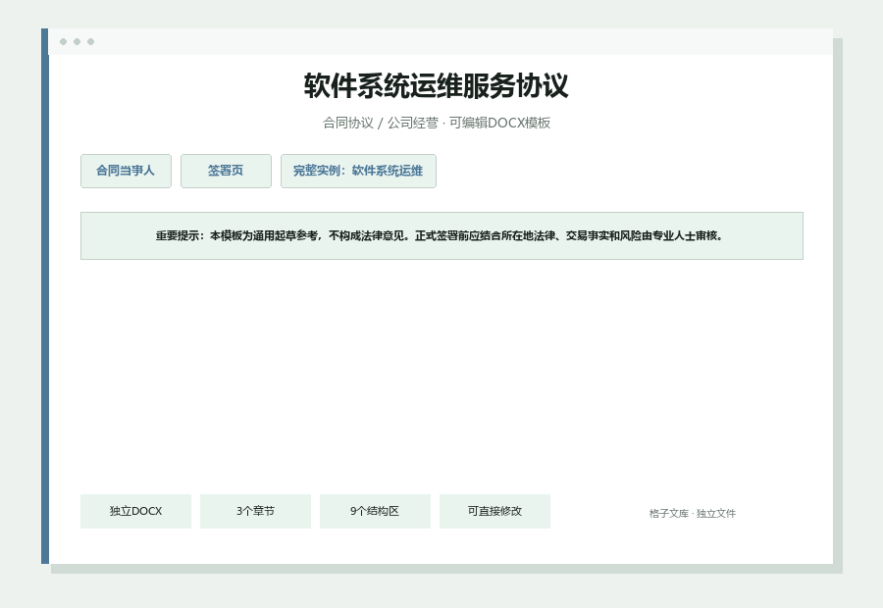Viewport: 883px width, 608px height.
Task: Click the third window dot in title bar
Action: point(90,41)
